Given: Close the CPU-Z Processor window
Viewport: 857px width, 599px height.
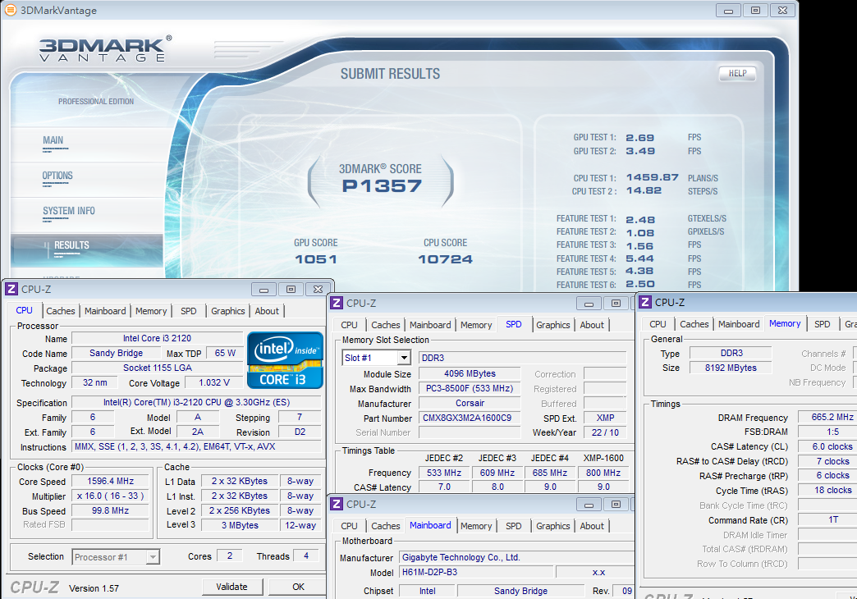Looking at the screenshot, I should point(318,290).
